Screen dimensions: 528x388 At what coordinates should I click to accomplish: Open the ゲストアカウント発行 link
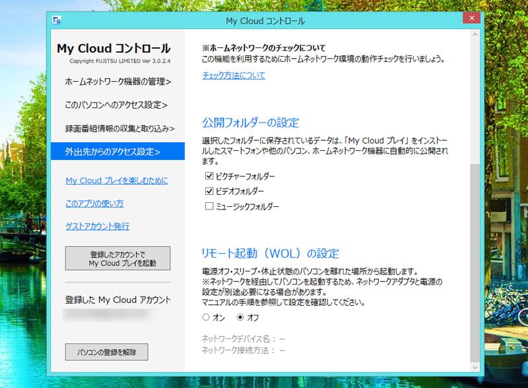pos(98,226)
